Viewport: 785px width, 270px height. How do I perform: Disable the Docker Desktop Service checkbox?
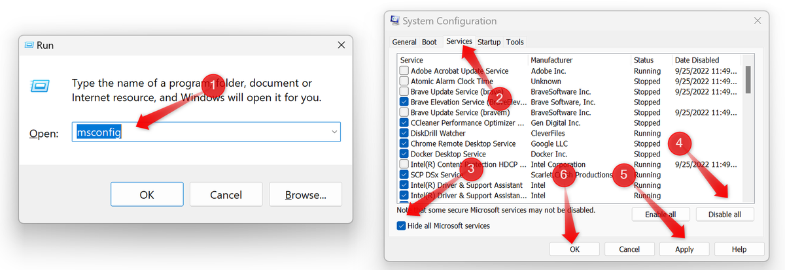pos(404,154)
